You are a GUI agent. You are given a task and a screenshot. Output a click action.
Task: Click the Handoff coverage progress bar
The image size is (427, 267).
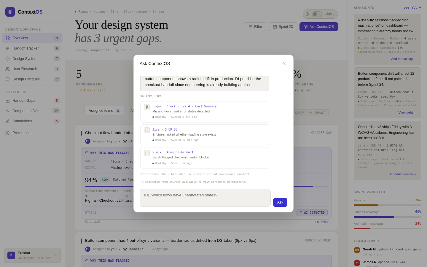[387, 217]
